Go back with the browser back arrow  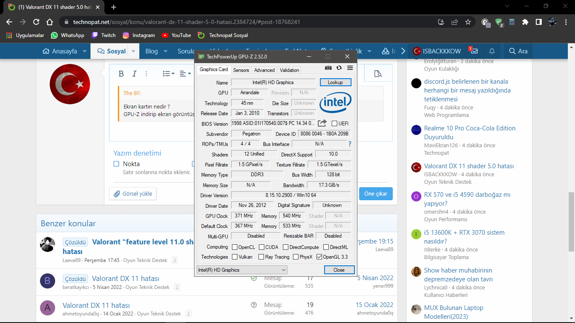click(9, 22)
